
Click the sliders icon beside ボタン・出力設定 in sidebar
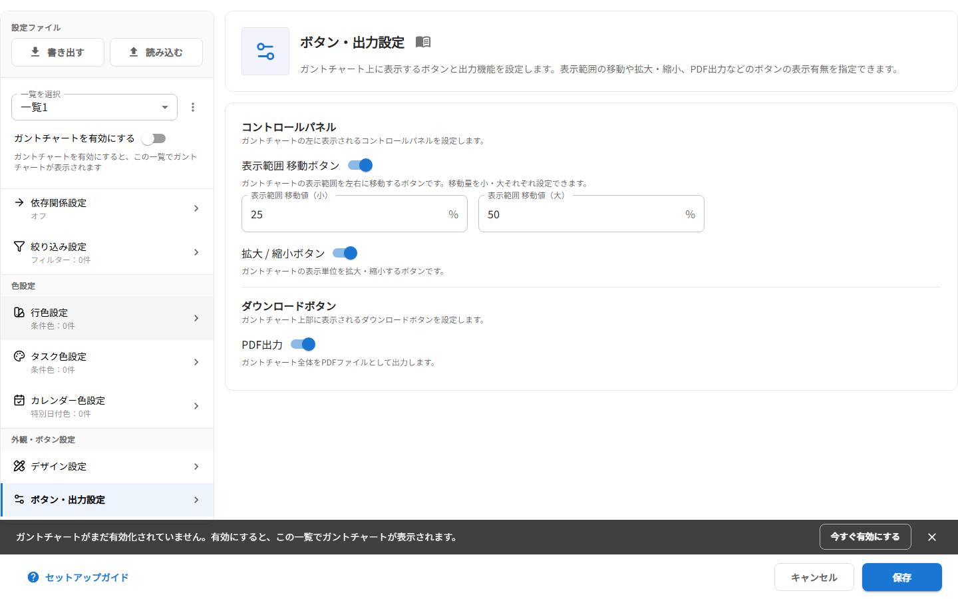pyautogui.click(x=19, y=499)
